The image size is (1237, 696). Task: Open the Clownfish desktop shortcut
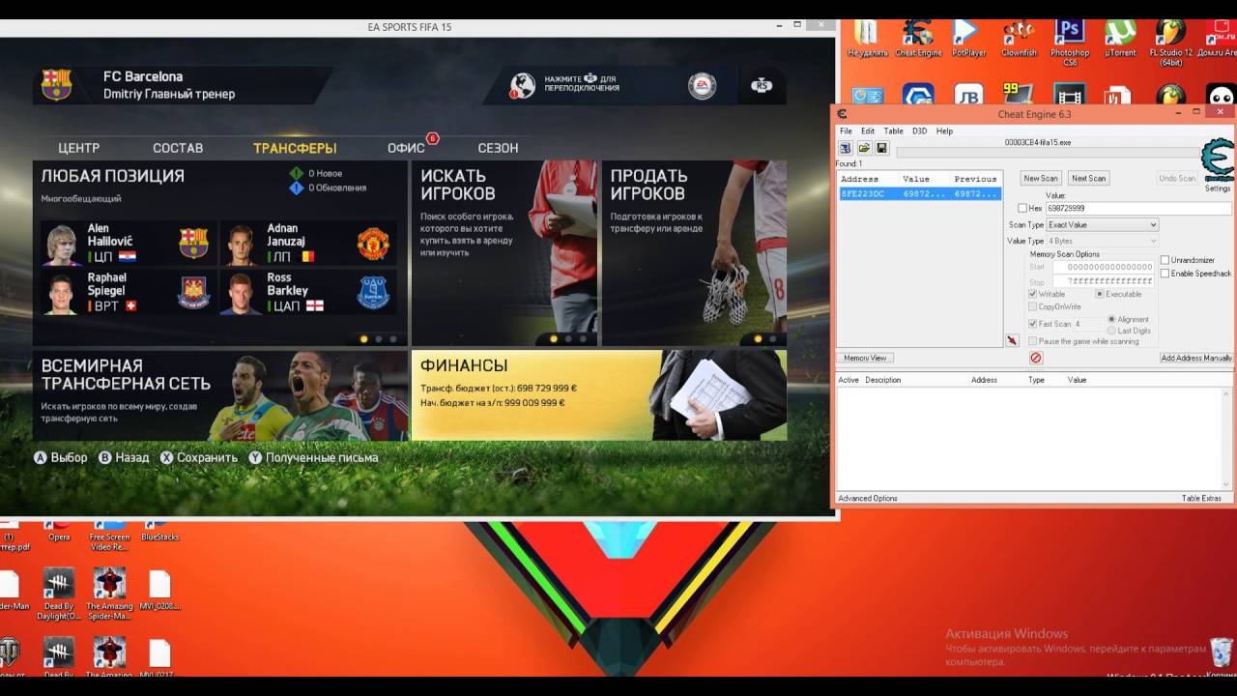click(1019, 39)
